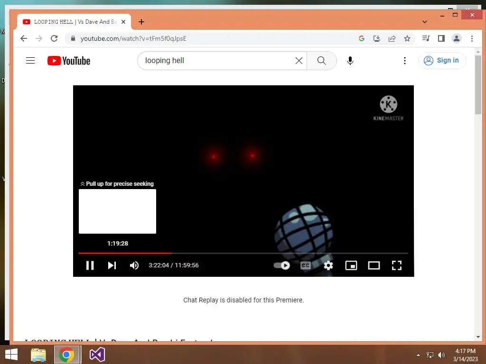Share this page icon
Screen dimensions: 486x364
tap(392, 38)
